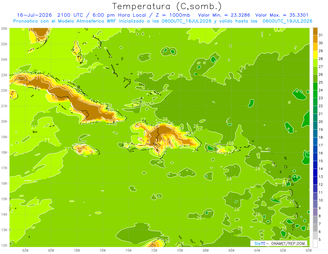
Task: Click the white legend swatch below 5
Action: [315, 244]
